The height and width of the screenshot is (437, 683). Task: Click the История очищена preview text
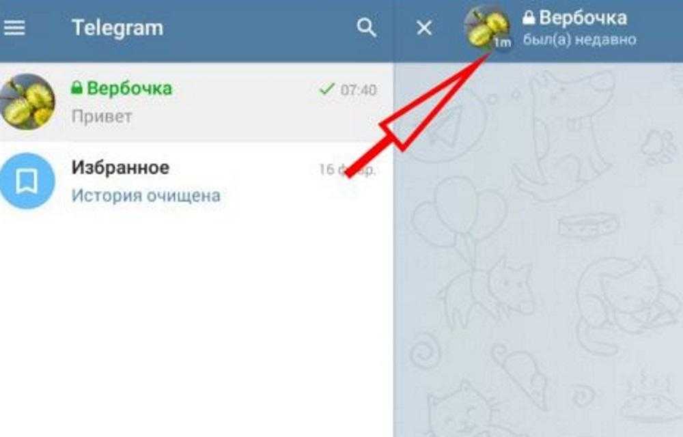tap(146, 195)
